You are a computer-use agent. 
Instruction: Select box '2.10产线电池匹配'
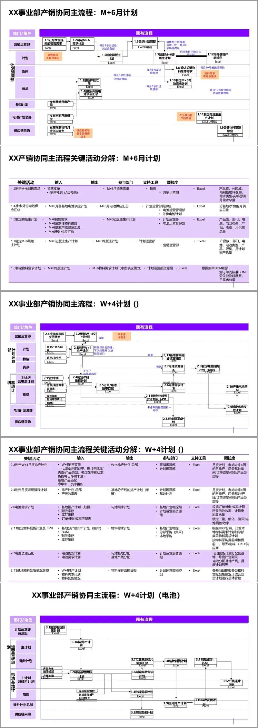pyautogui.click(x=237, y=389)
